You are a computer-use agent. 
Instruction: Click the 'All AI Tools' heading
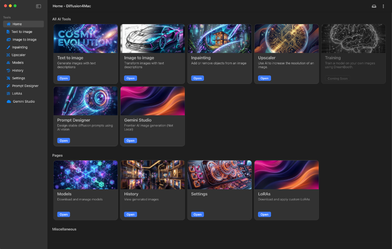pos(62,19)
